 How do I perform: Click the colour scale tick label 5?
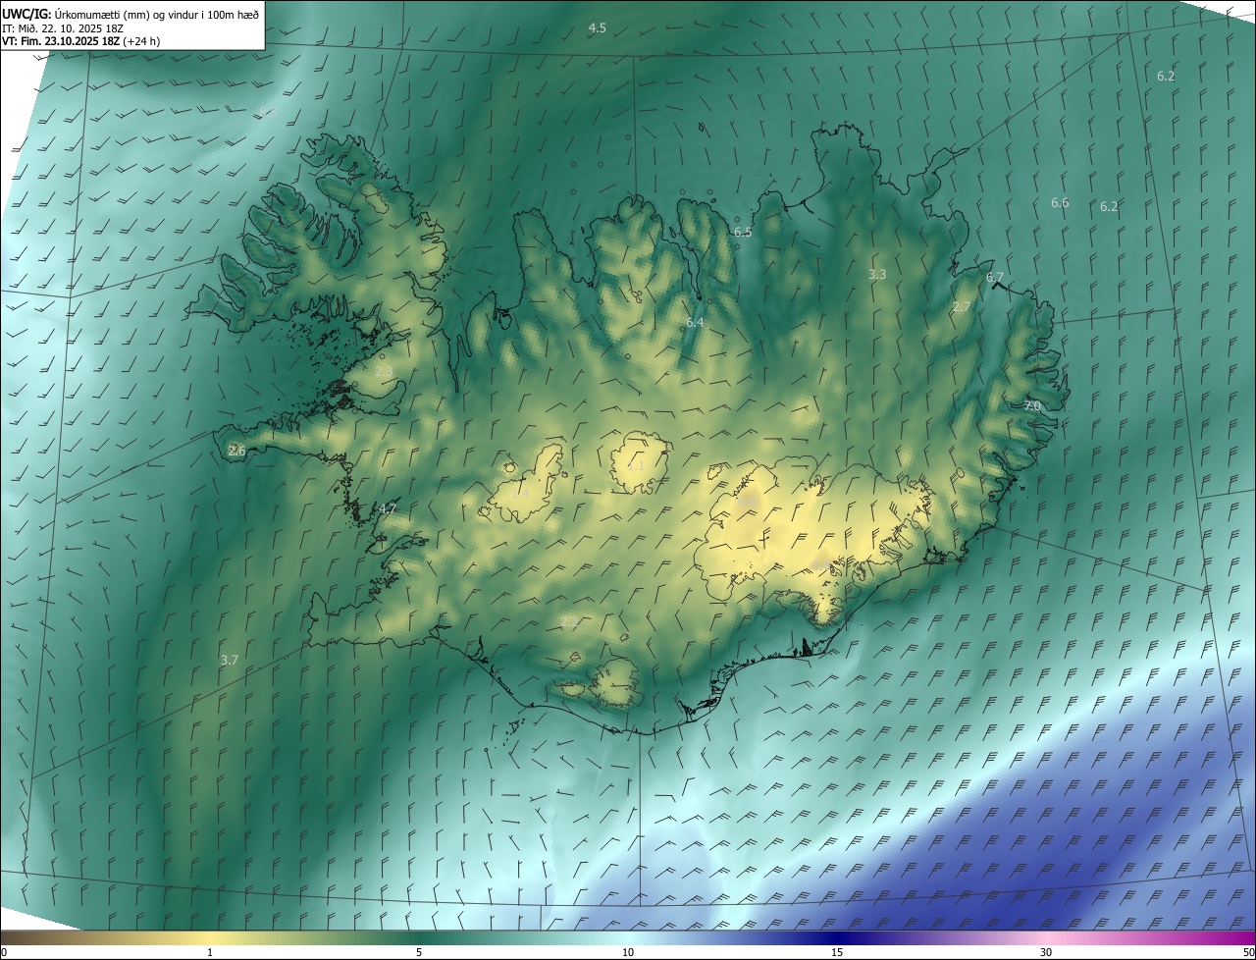(419, 952)
